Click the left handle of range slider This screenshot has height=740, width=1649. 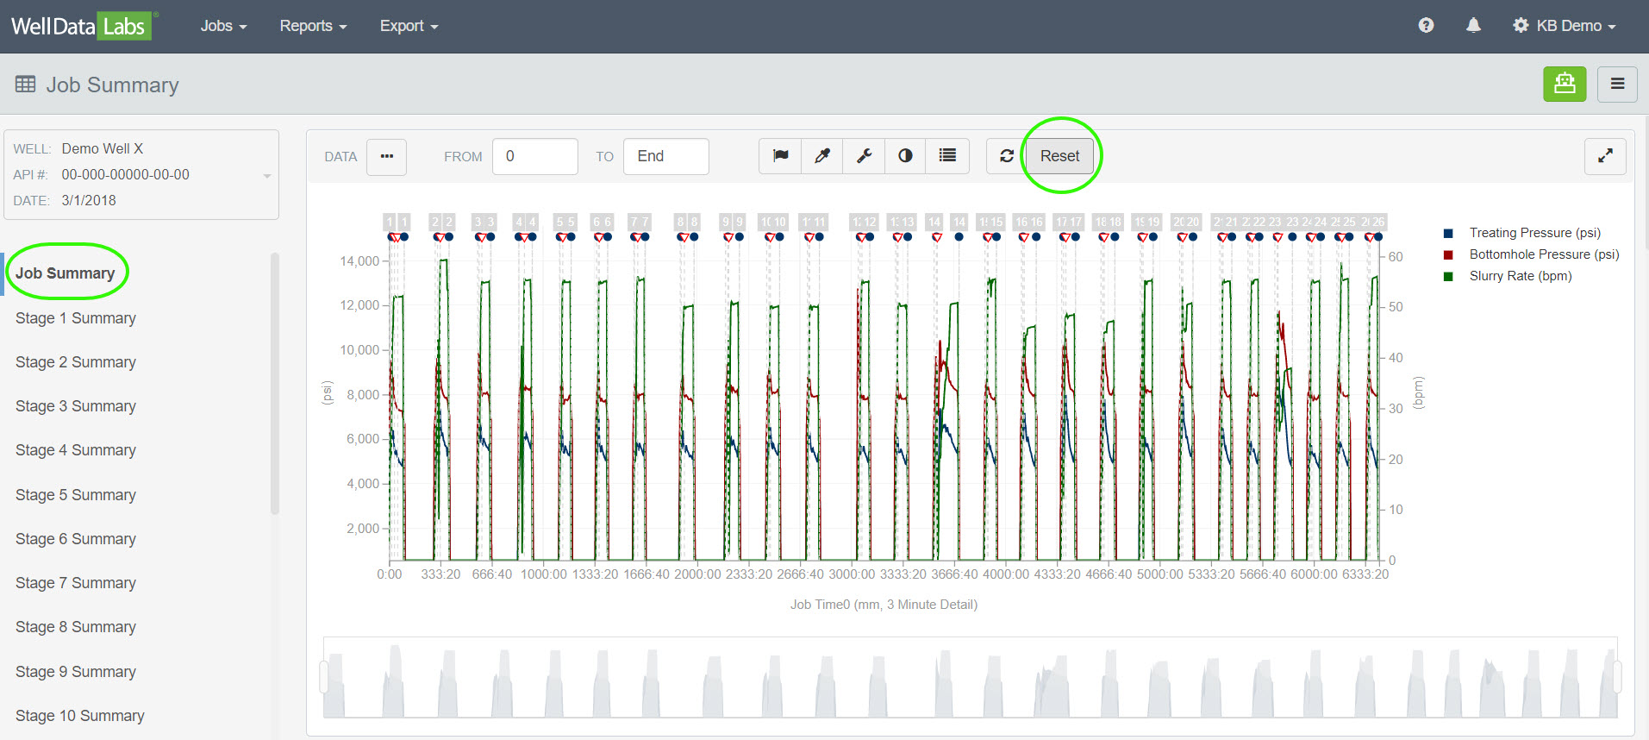[x=324, y=677]
